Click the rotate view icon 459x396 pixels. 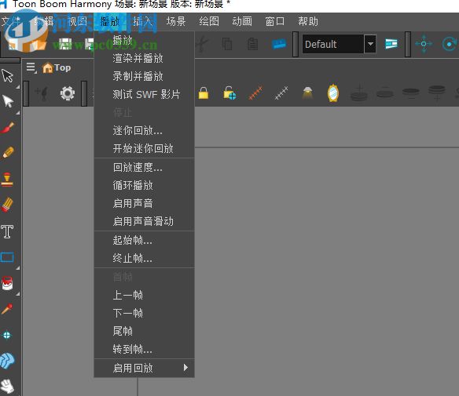450,44
